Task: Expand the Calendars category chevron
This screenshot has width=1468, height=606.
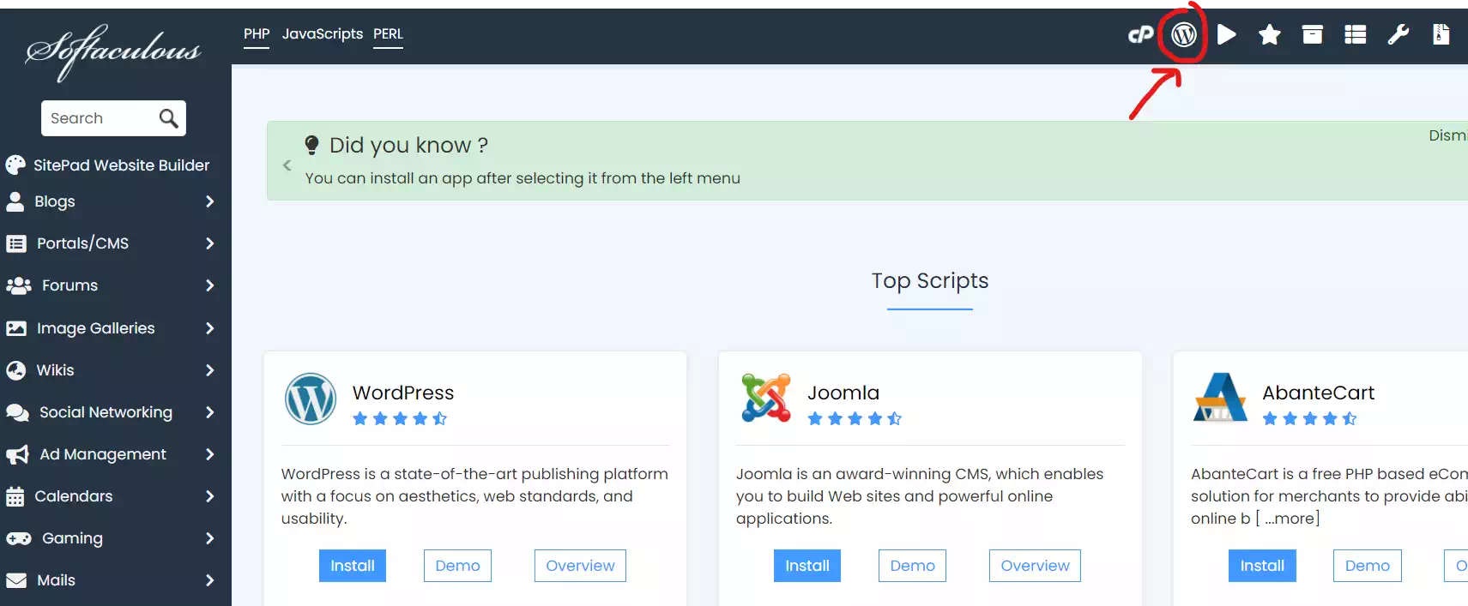Action: click(209, 496)
